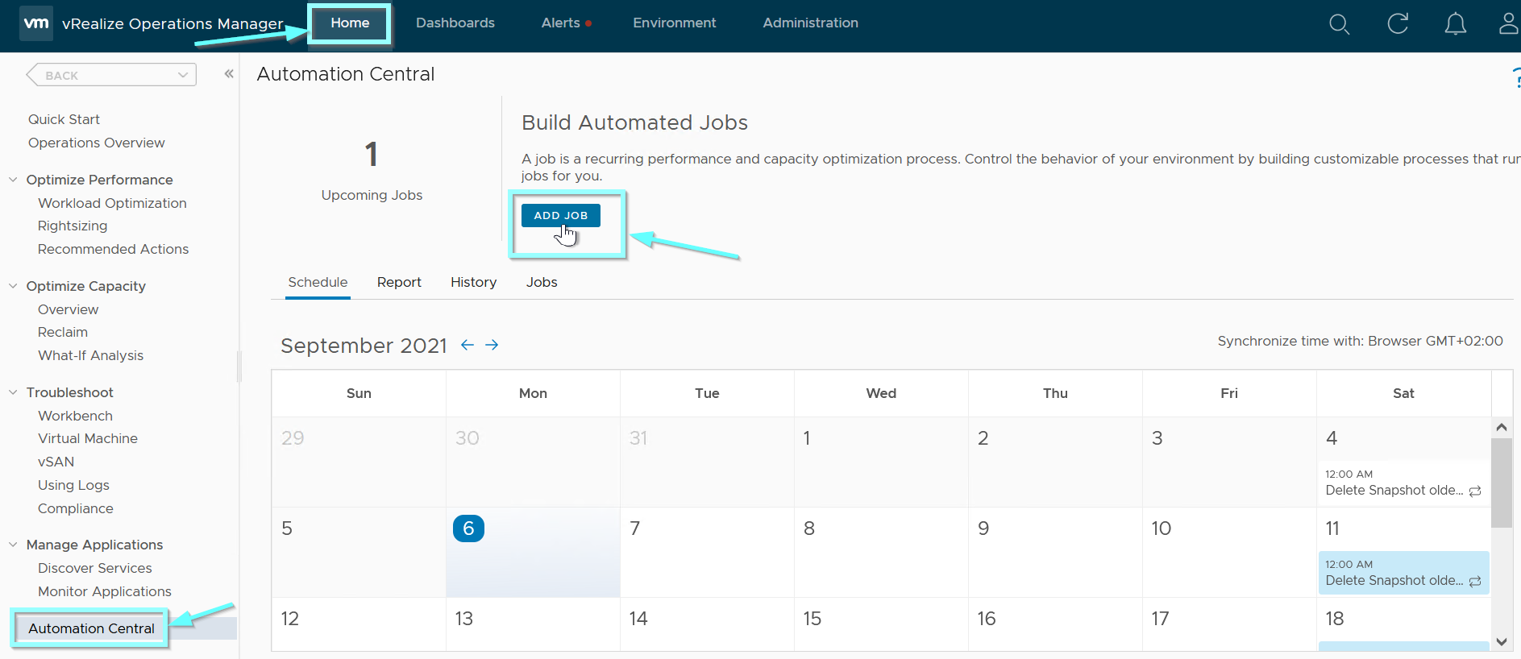
Task: Open Compliance page
Action: coord(76,508)
